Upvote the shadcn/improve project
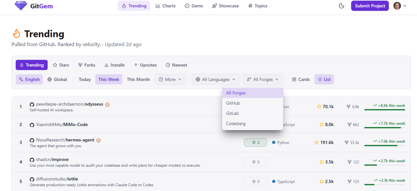The width and height of the screenshot is (417, 191). click(x=255, y=162)
